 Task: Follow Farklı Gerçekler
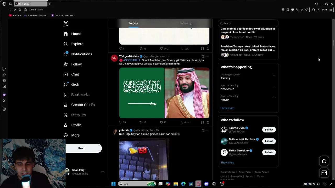point(269,152)
